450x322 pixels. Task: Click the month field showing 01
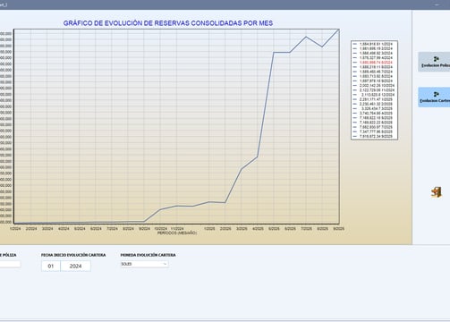tap(51, 266)
